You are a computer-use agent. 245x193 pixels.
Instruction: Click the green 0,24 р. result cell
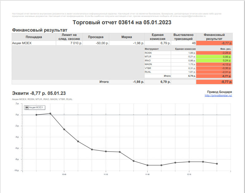[214, 60]
